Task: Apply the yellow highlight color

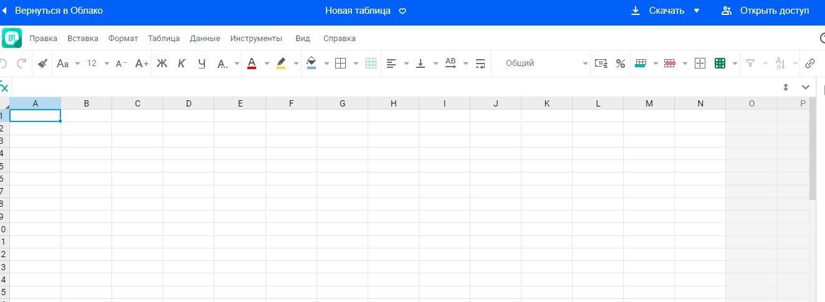Action: tap(281, 63)
